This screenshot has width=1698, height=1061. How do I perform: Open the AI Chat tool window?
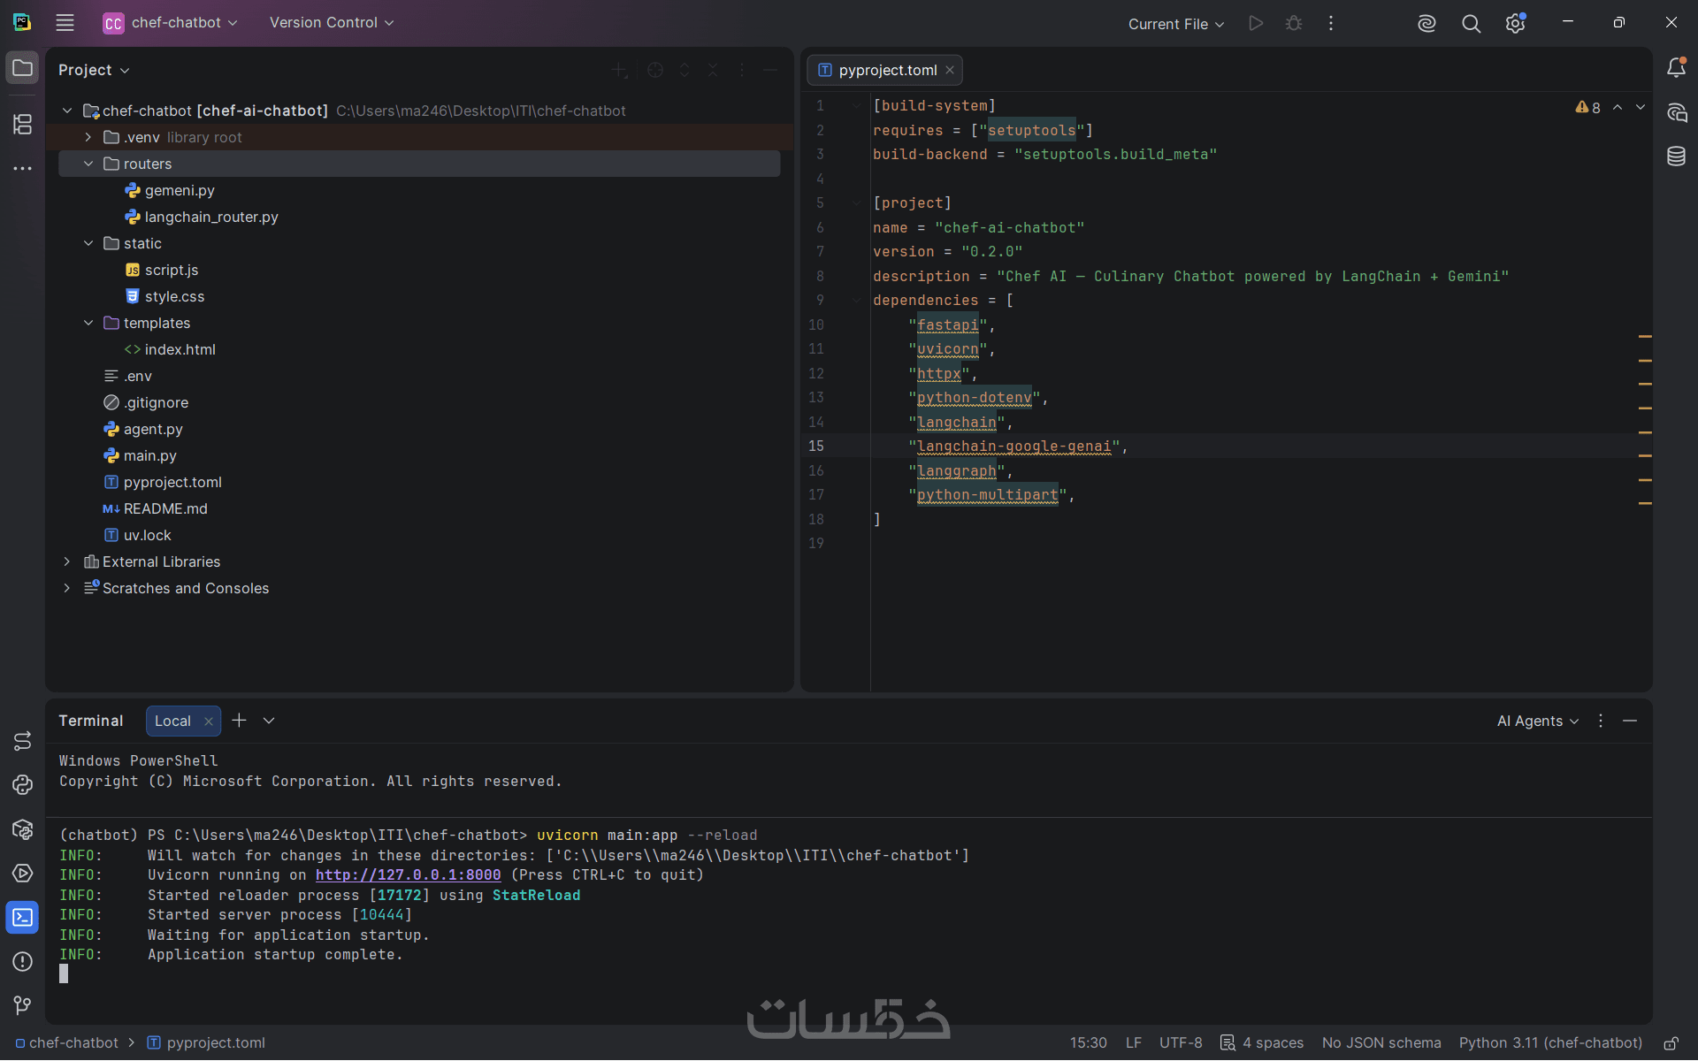(x=1676, y=112)
